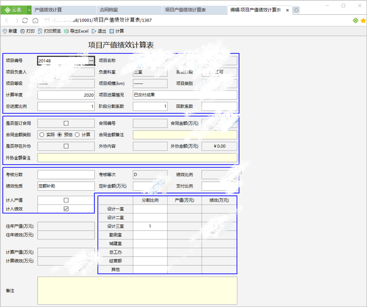Click 设计一室 分割比例 cell
Viewport: 367px width, 307px height.
click(150, 209)
